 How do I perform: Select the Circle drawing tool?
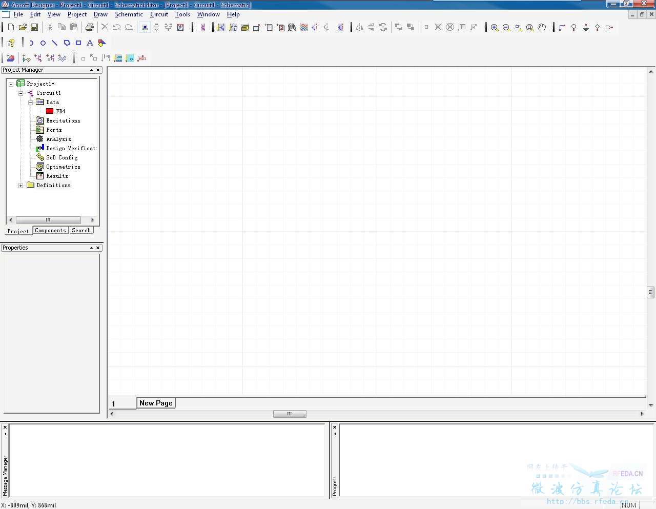(x=43, y=43)
